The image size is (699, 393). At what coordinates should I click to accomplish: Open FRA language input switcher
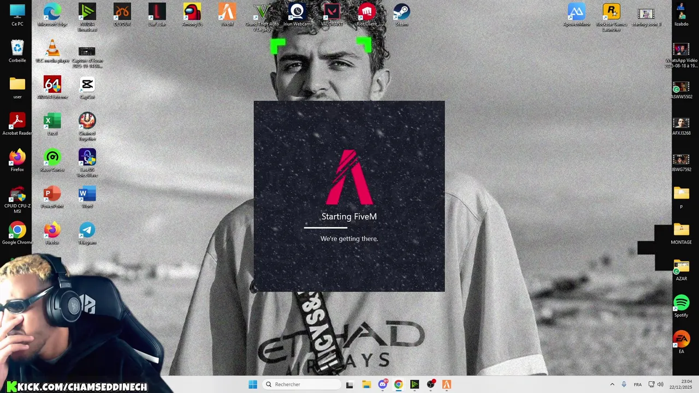(638, 384)
